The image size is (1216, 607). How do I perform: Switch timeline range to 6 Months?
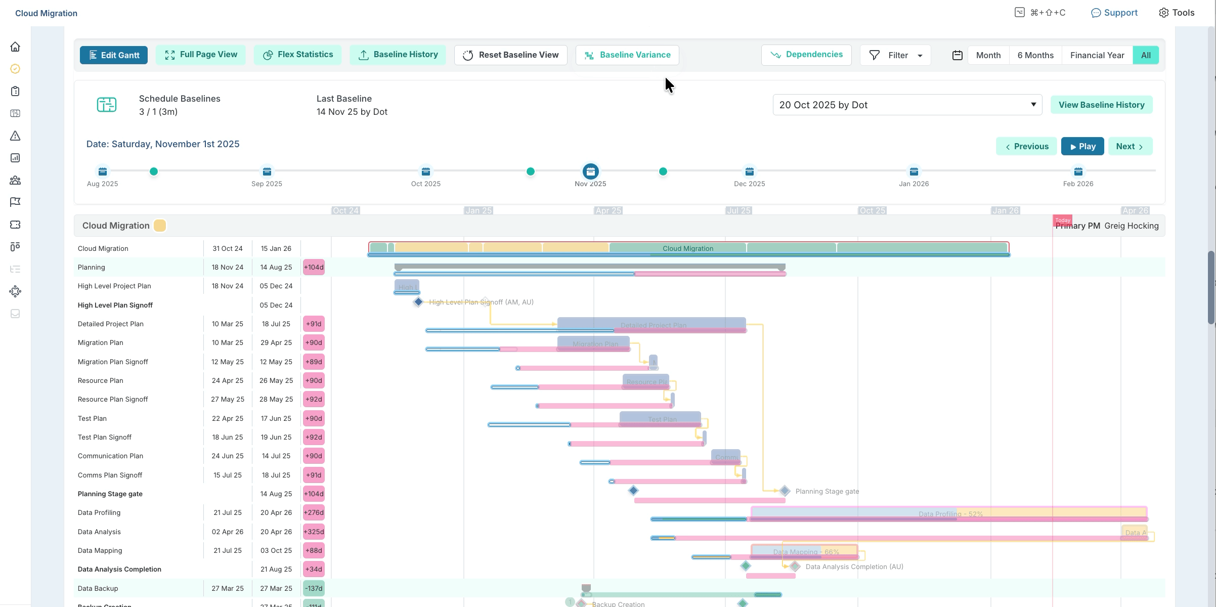[x=1035, y=55]
